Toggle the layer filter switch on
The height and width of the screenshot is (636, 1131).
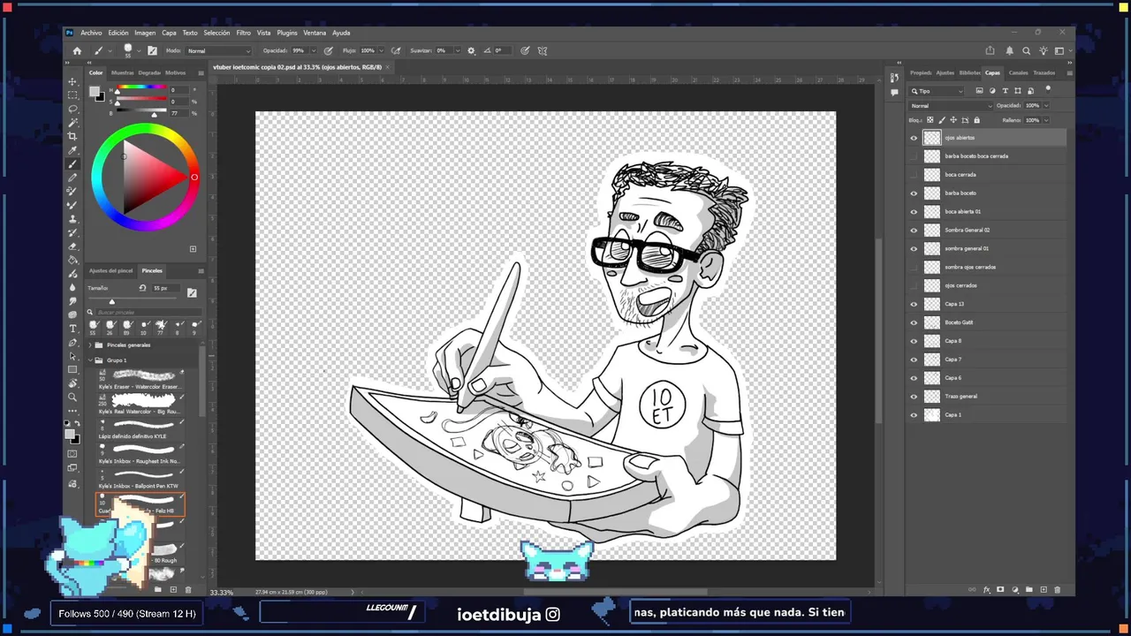[1048, 89]
